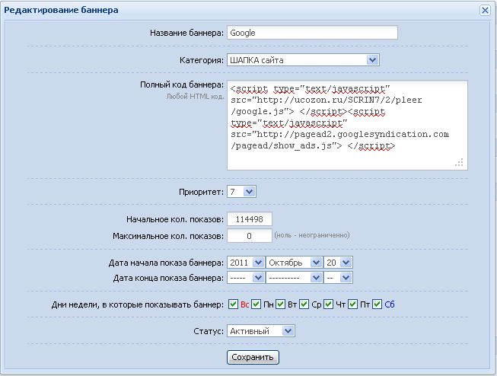
Task: Toggle the Сб (Saturday) checkbox
Action: [x=377, y=304]
